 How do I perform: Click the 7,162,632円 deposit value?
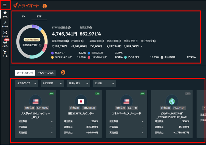tap(59, 46)
